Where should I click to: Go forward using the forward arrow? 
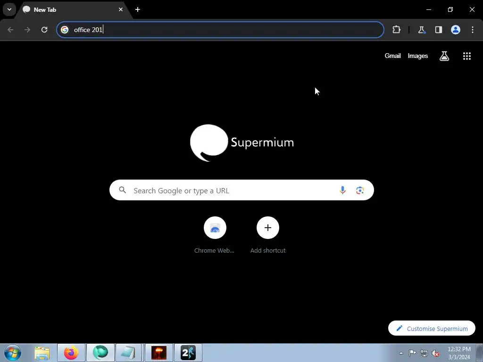pyautogui.click(x=27, y=30)
